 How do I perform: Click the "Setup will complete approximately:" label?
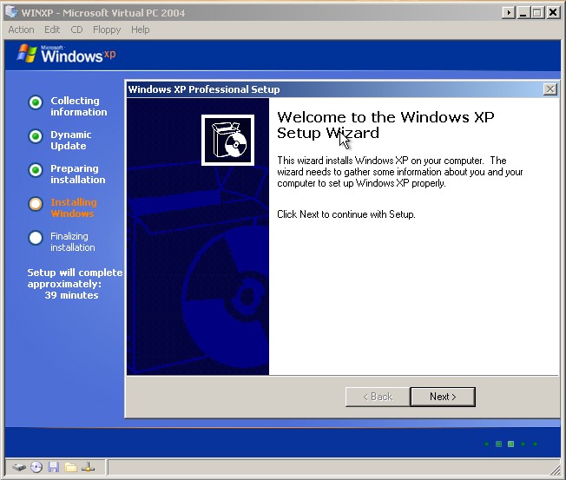[75, 279]
